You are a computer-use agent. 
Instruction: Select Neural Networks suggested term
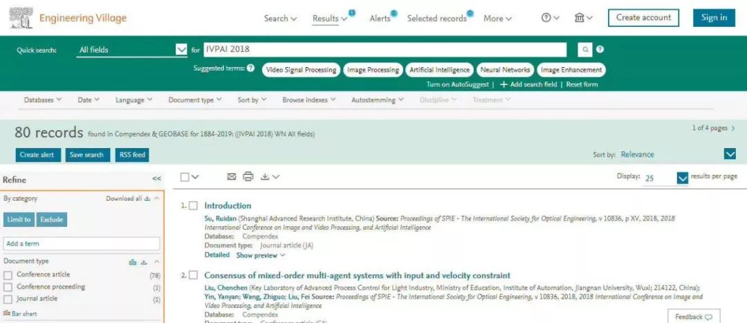point(505,70)
